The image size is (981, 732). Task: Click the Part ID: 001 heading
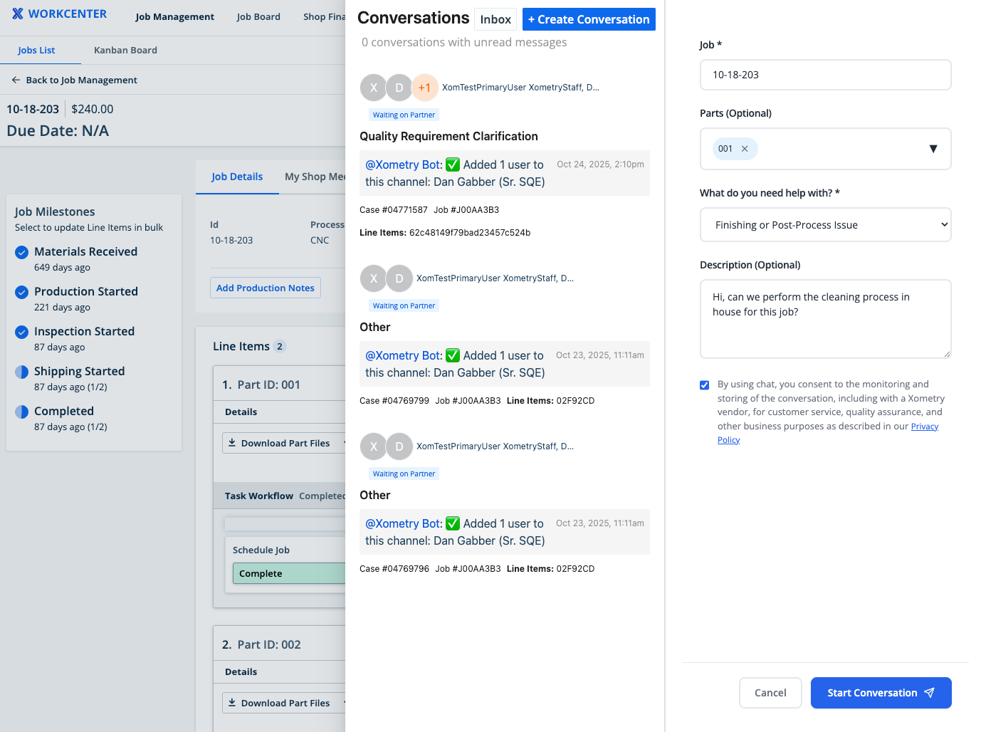coord(268,385)
